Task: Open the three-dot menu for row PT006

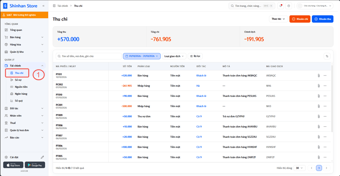Action: click(325, 147)
